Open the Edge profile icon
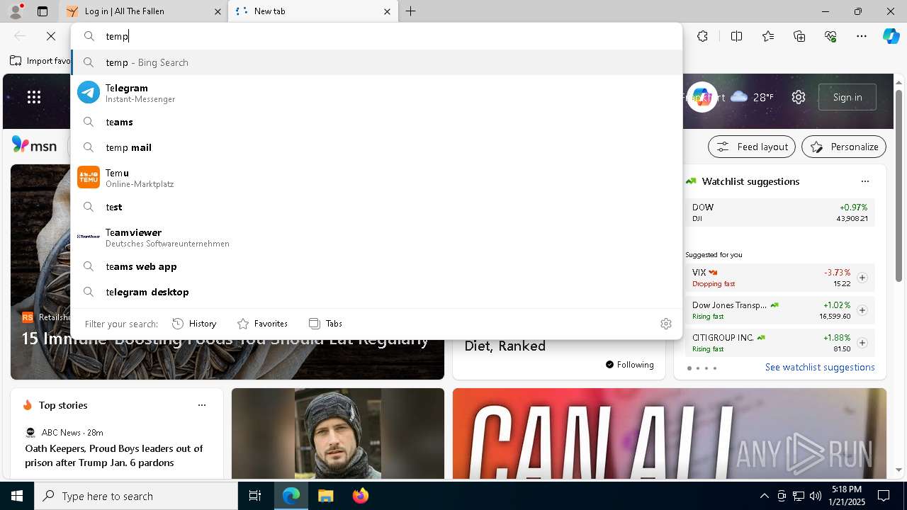The width and height of the screenshot is (907, 510). click(x=16, y=11)
